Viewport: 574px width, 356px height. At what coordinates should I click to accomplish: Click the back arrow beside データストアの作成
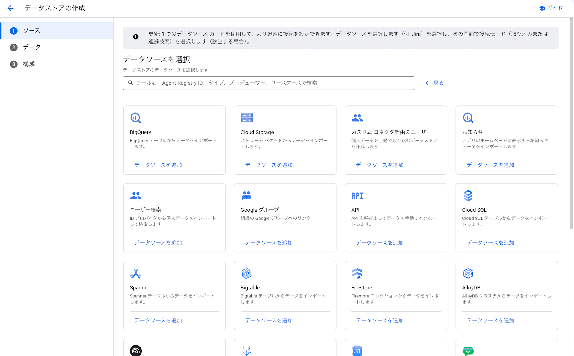[x=11, y=8]
